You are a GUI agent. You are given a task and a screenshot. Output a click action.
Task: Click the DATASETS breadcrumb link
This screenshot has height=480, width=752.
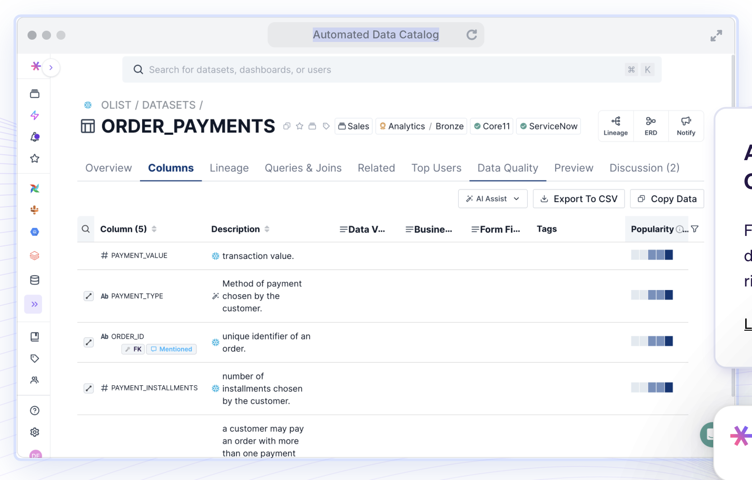(169, 105)
